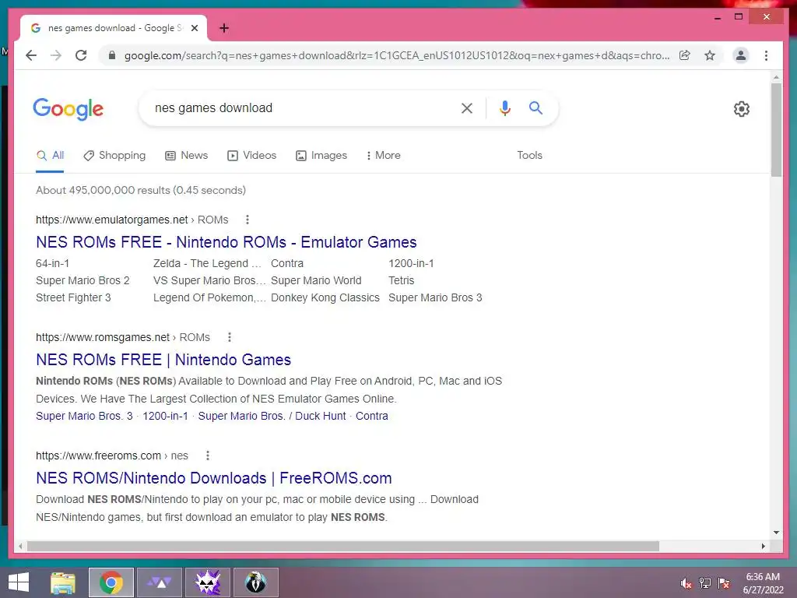Share this page using the share icon
Viewport: 797px width, 598px height.
[685, 55]
